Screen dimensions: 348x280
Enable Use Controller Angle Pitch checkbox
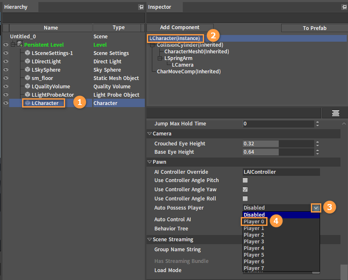(x=245, y=180)
